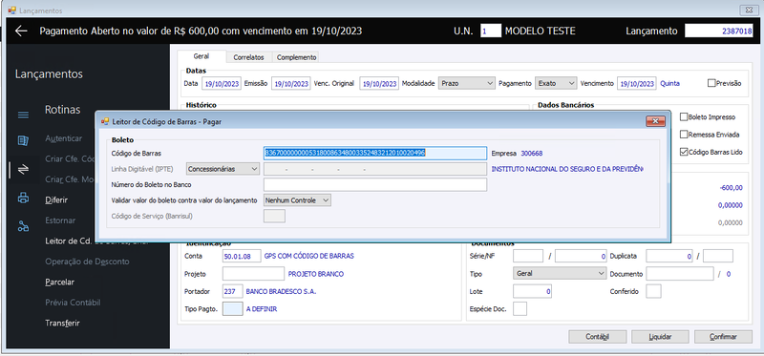
Task: Click the Conta field showing 50.01.08
Action: [242, 255]
